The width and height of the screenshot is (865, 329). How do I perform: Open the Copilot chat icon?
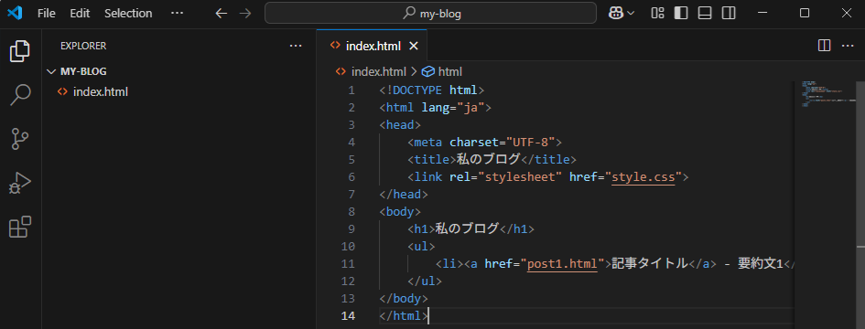[x=616, y=13]
